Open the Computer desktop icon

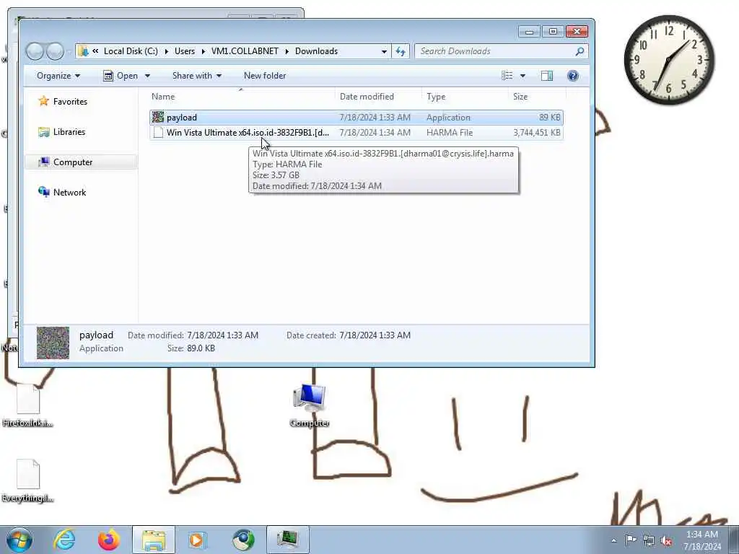[x=309, y=405]
